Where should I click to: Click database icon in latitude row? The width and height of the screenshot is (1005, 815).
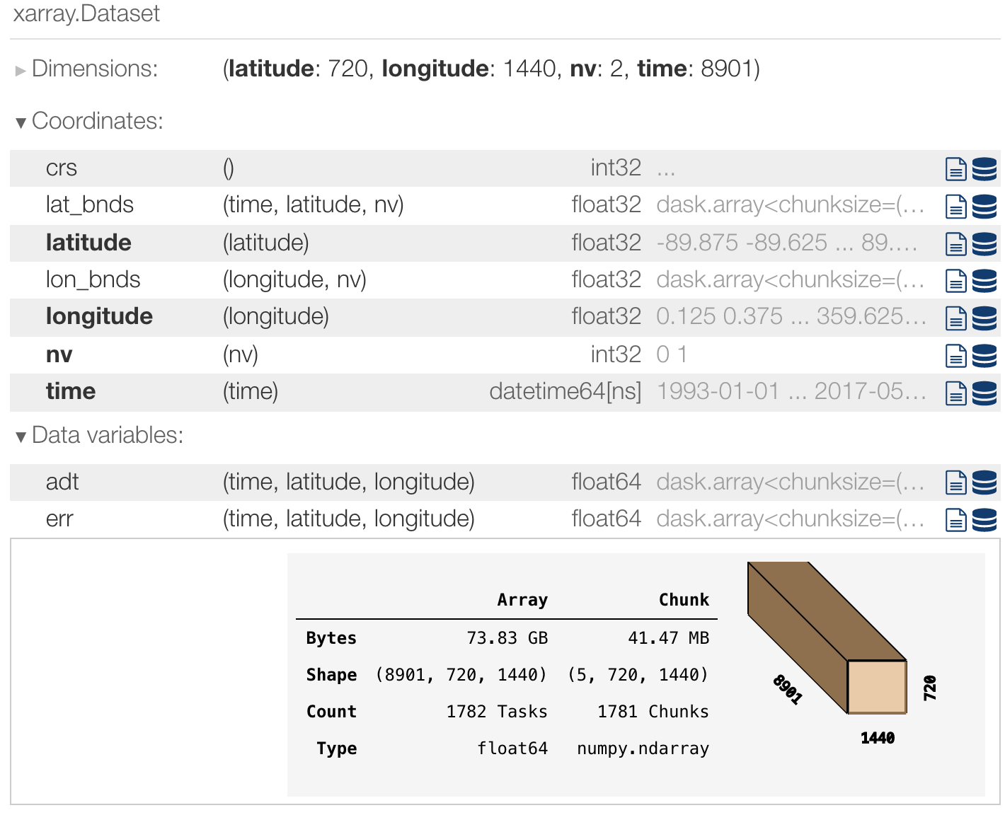coord(984,243)
